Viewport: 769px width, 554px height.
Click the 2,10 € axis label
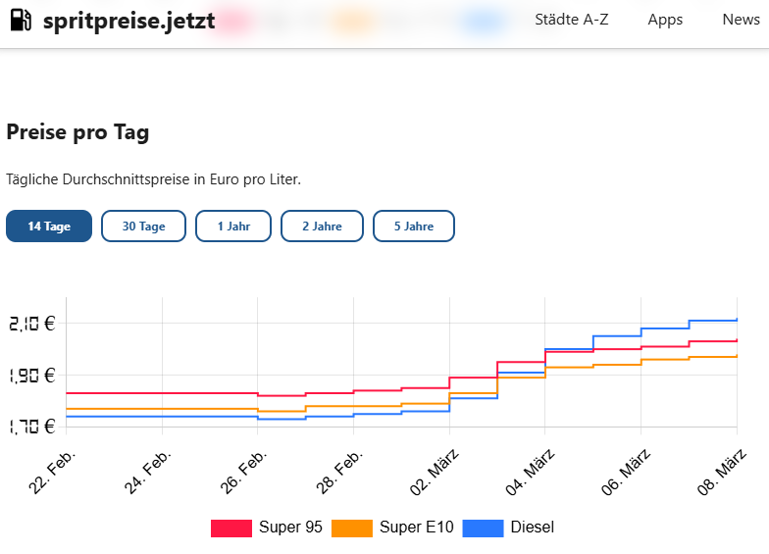(30, 324)
